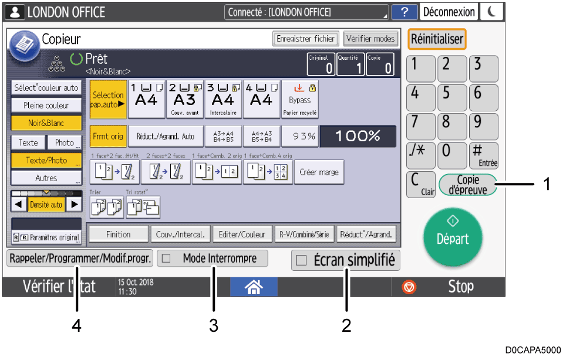
Task: Open the Finition tab
Action: tap(118, 234)
